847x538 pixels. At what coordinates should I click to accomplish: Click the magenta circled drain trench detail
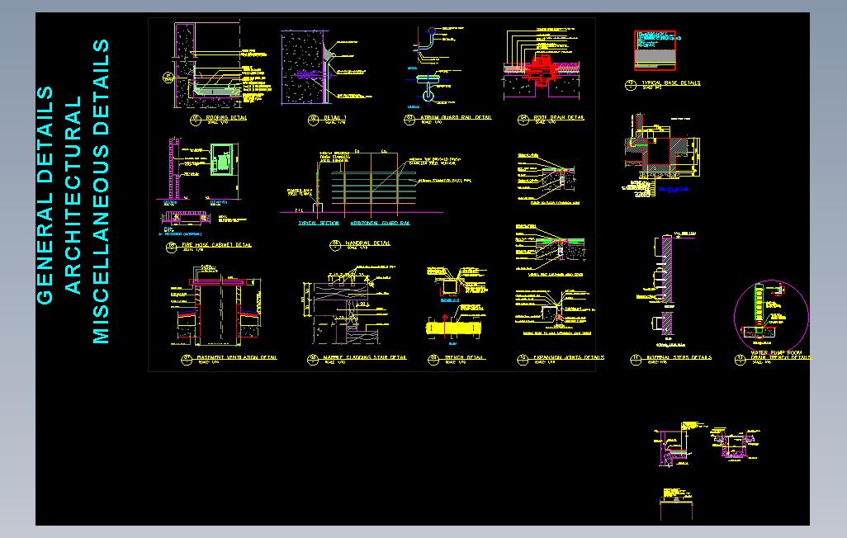click(771, 316)
